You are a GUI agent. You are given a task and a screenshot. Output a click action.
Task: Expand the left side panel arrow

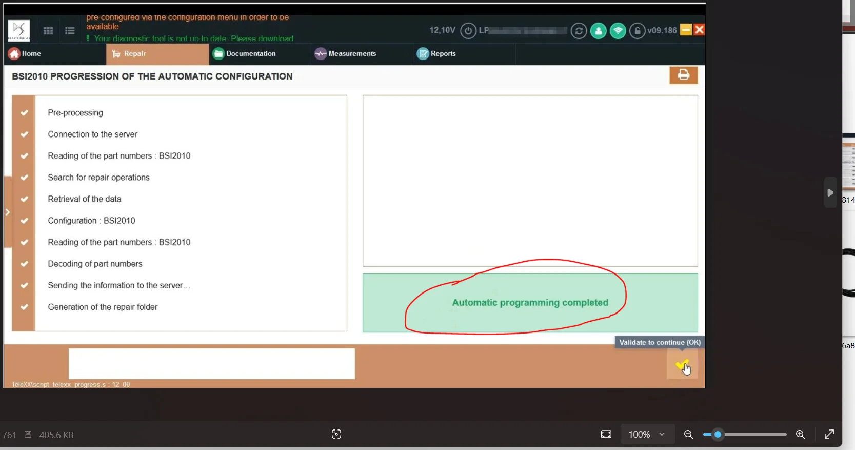pyautogui.click(x=8, y=212)
